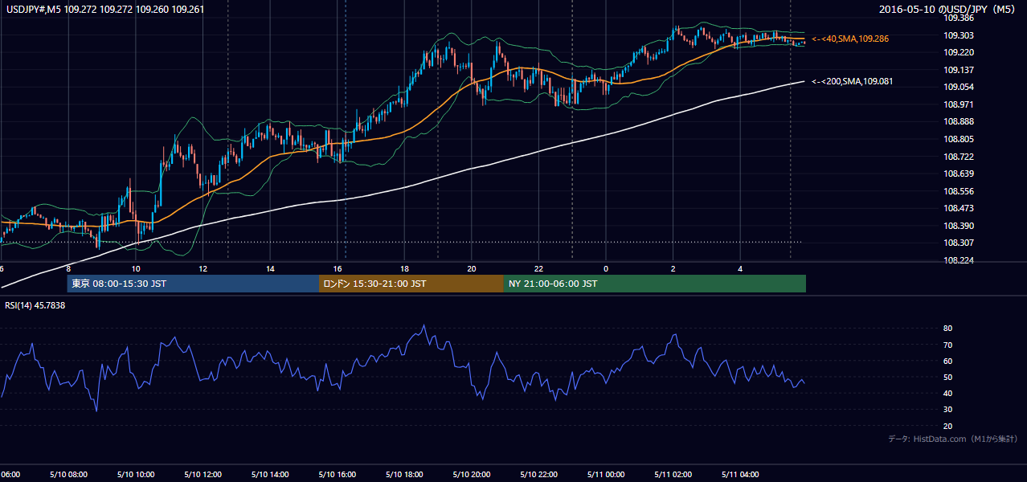Click the 5/10 10:00 time axis label

click(136, 475)
